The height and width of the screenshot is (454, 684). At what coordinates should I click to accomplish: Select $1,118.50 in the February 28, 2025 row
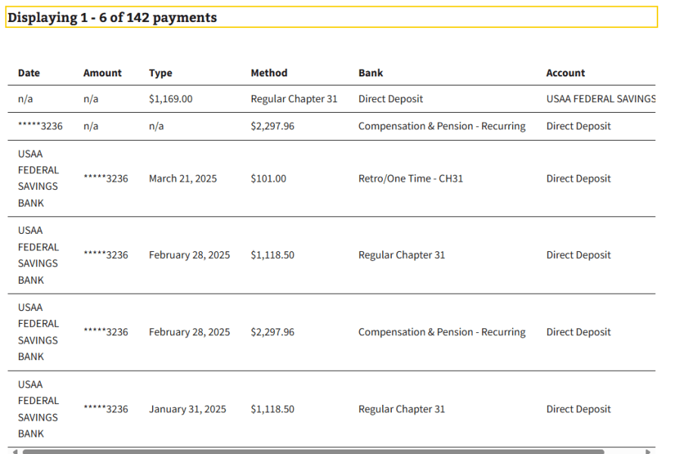pyautogui.click(x=272, y=255)
